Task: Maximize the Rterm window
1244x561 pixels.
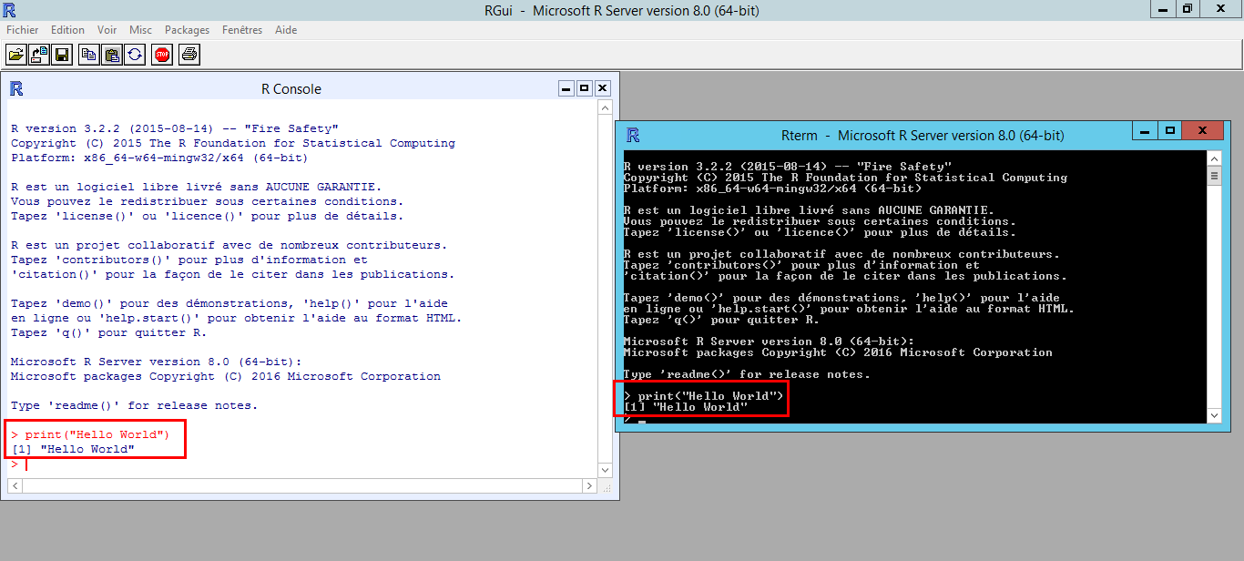Action: pos(1170,130)
